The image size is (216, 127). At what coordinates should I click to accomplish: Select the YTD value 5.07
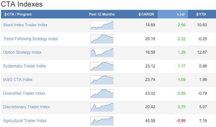(203, 107)
